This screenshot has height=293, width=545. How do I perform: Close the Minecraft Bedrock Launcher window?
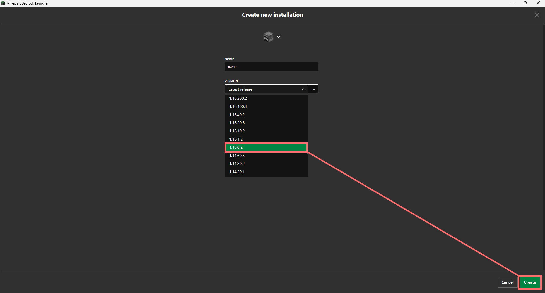[x=538, y=3]
